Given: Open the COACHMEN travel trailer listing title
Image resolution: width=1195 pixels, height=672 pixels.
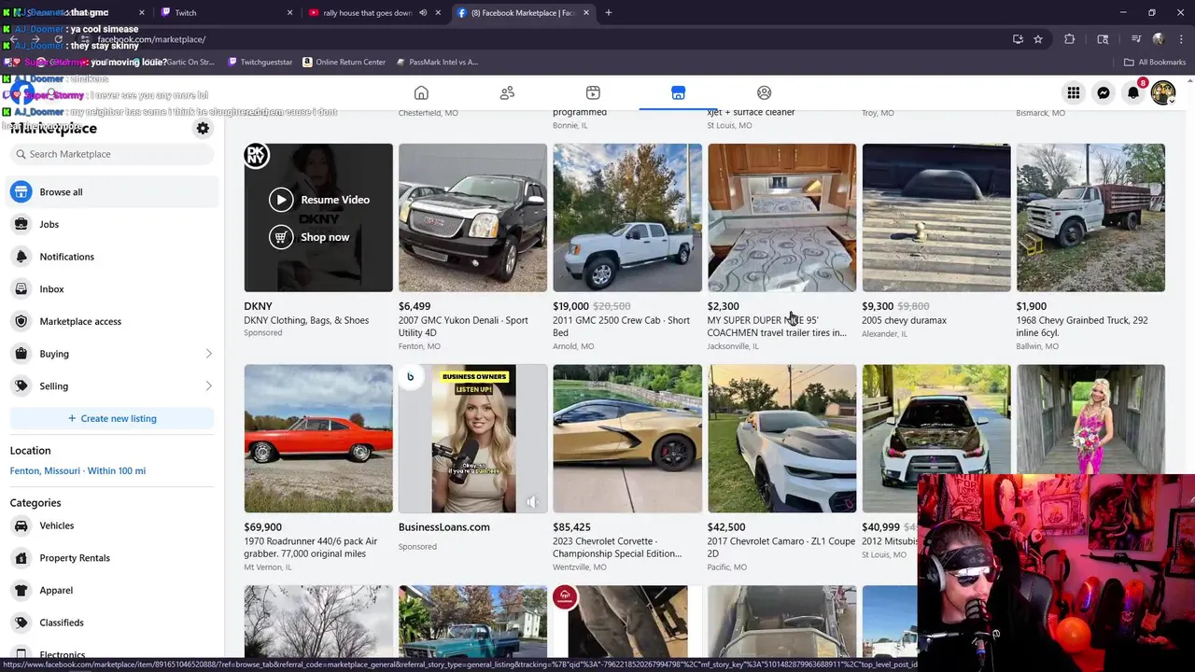Looking at the screenshot, I should point(777,327).
